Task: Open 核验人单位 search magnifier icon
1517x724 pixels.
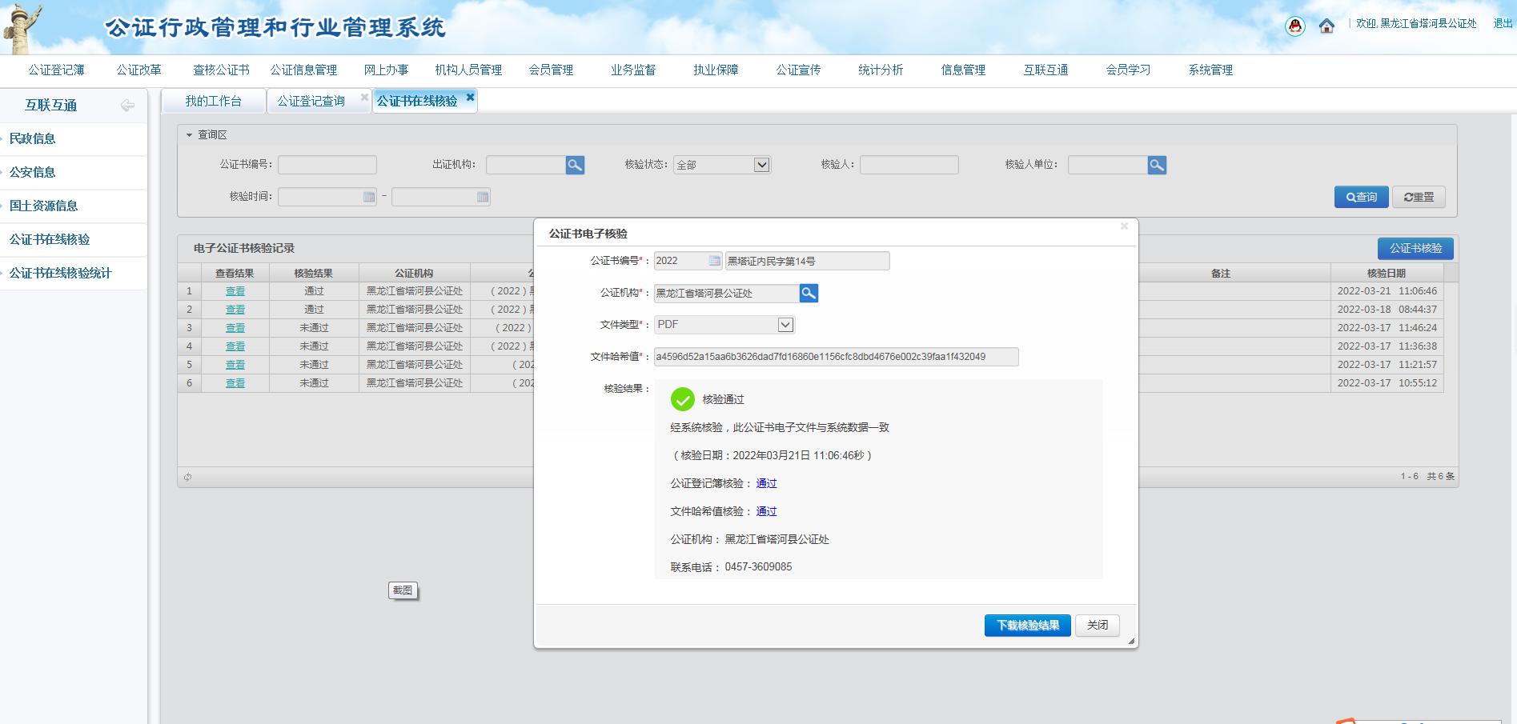Action: (x=1157, y=165)
